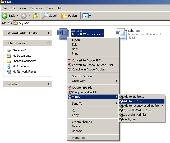Click the My Documents folder icon
170x143 pixels.
9,56
